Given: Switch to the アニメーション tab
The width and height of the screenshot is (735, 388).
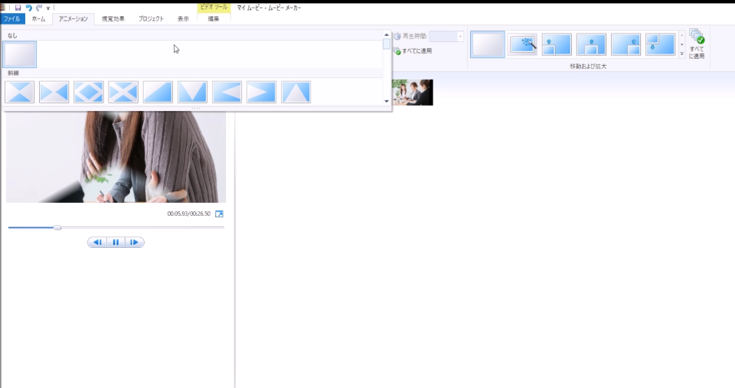Looking at the screenshot, I should pos(73,19).
